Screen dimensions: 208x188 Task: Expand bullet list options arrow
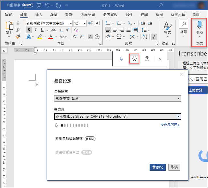coord(113,23)
